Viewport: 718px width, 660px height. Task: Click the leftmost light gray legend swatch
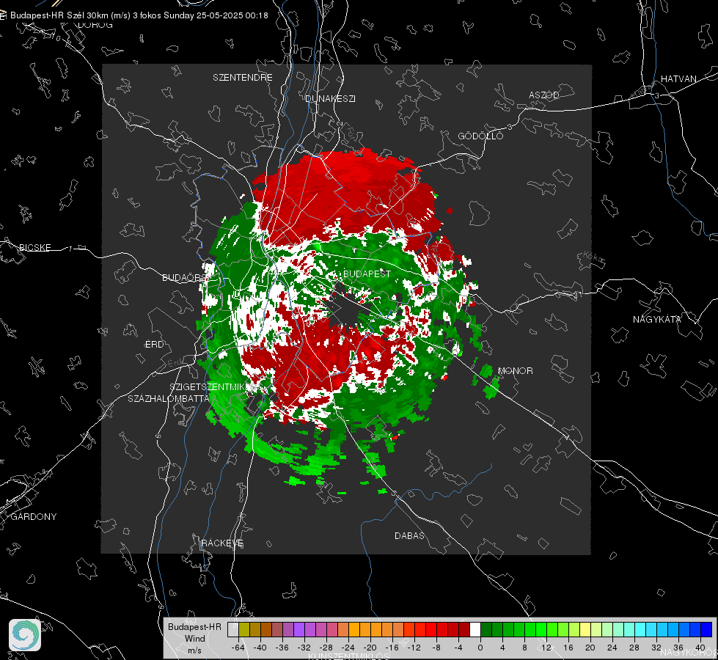233,629
